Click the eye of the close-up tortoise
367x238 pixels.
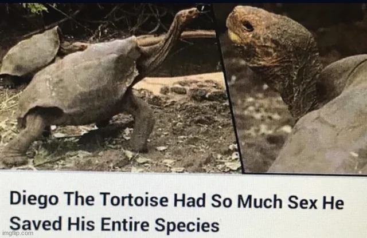pyautogui.click(x=248, y=26)
